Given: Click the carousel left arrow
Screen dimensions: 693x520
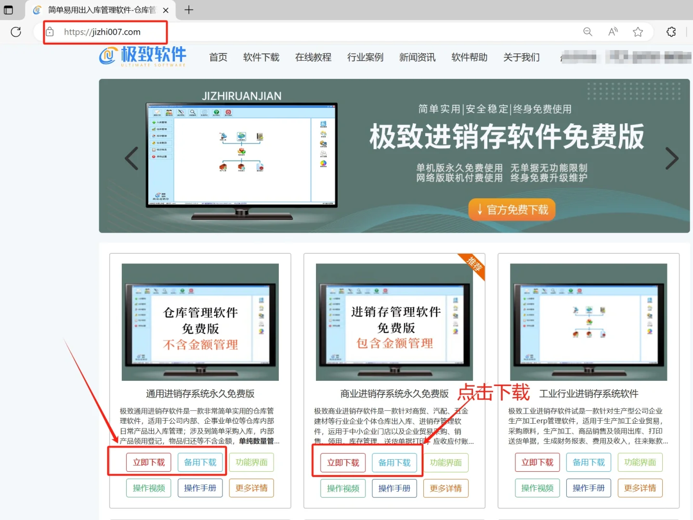Looking at the screenshot, I should pyautogui.click(x=131, y=158).
